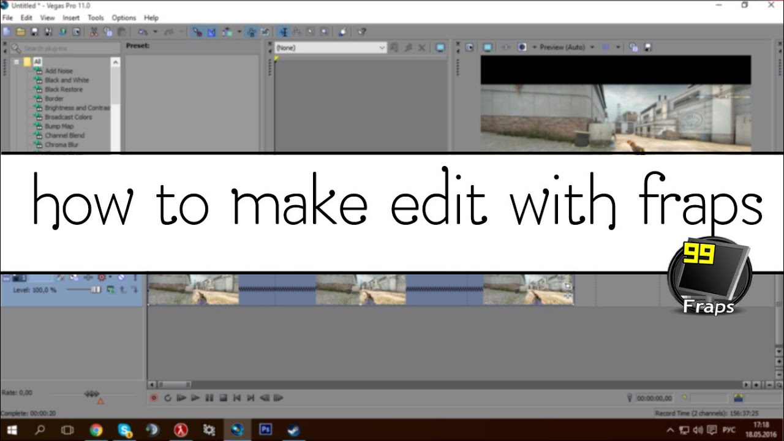Open the (None) trimmer media dropdown
This screenshot has width=784, height=441.
click(x=330, y=47)
